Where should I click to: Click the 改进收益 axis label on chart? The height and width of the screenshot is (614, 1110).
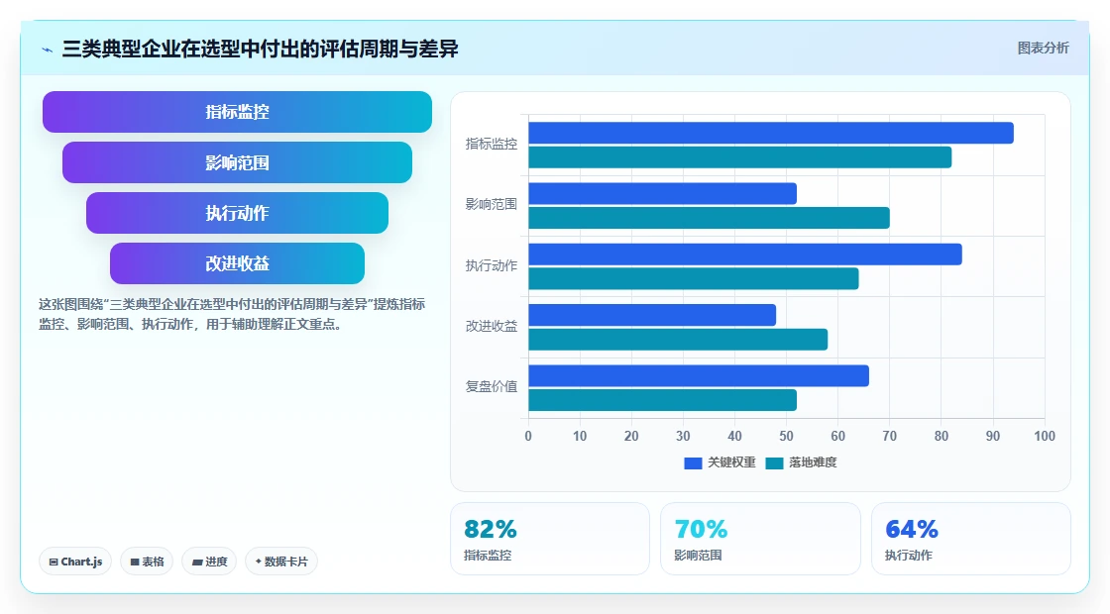(x=492, y=326)
